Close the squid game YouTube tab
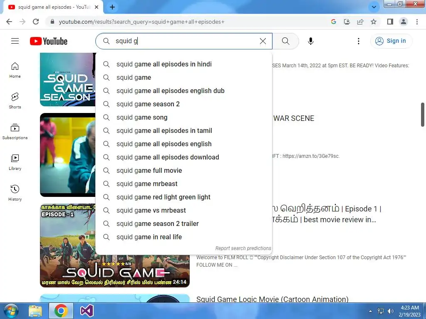 [97, 7]
